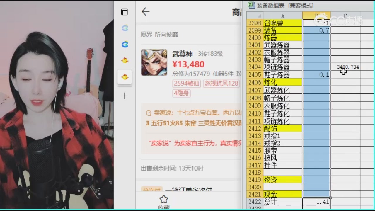Click the price ¥13,480
Viewport: 375px width, 211px height.
pos(188,64)
